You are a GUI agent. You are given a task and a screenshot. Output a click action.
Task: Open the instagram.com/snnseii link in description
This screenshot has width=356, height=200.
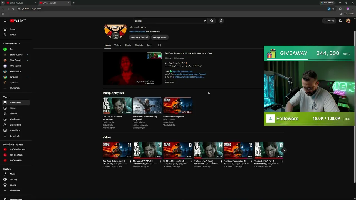click(x=190, y=74)
